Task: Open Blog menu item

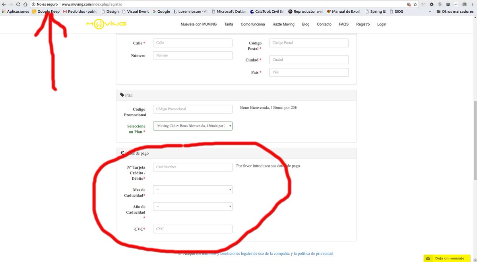Action: [x=306, y=24]
